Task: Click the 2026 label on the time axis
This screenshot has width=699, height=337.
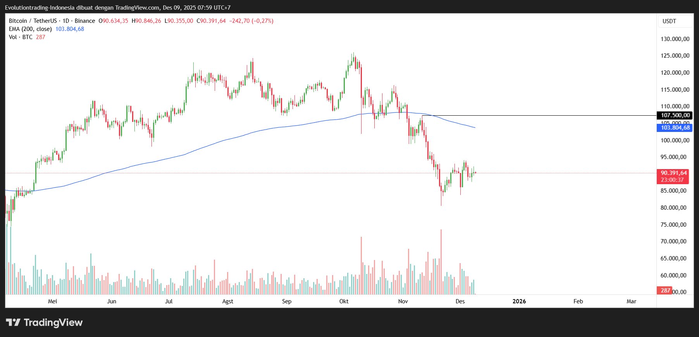Action: pyautogui.click(x=519, y=301)
